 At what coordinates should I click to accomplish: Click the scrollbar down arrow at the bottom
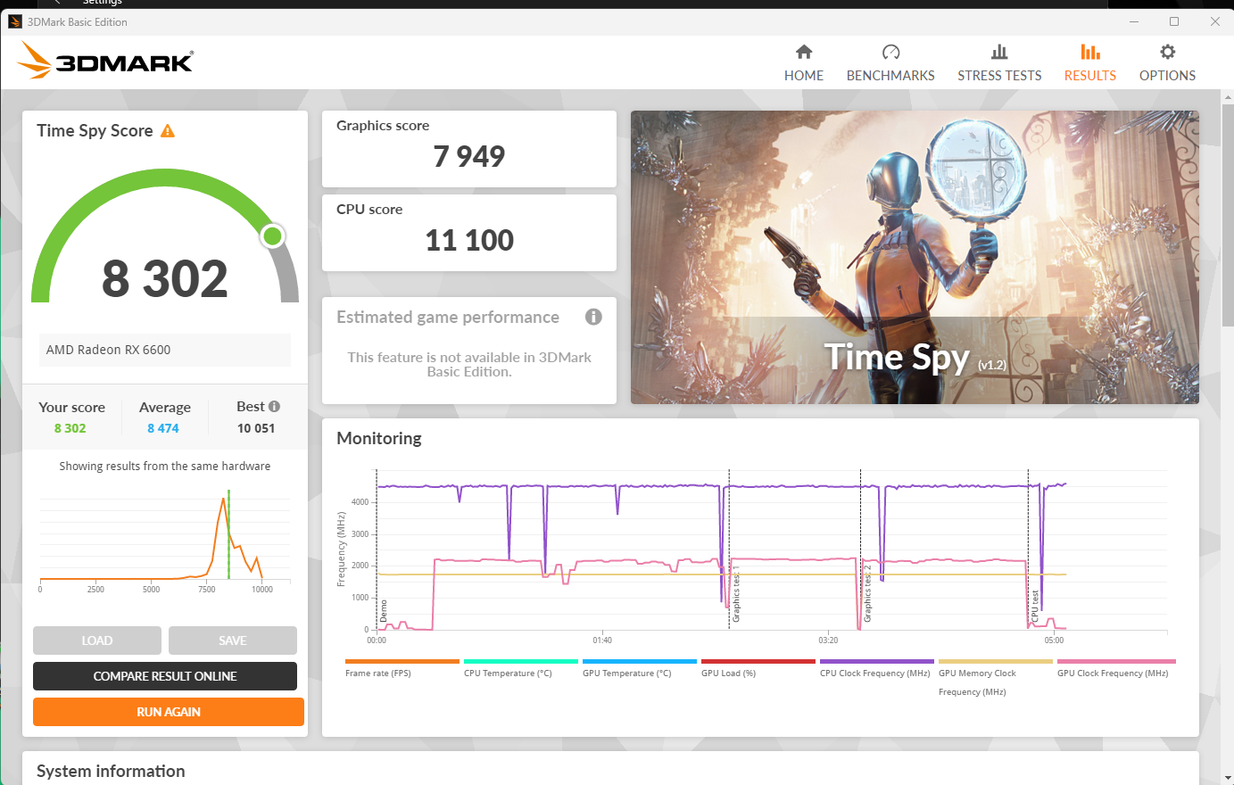pos(1228,778)
